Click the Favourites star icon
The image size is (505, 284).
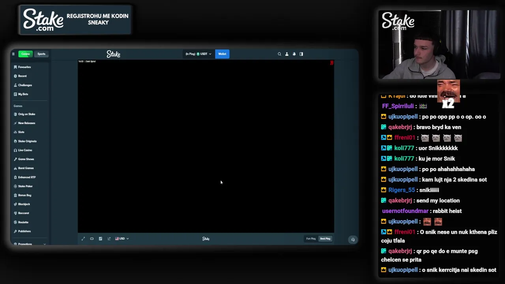[x=15, y=67]
